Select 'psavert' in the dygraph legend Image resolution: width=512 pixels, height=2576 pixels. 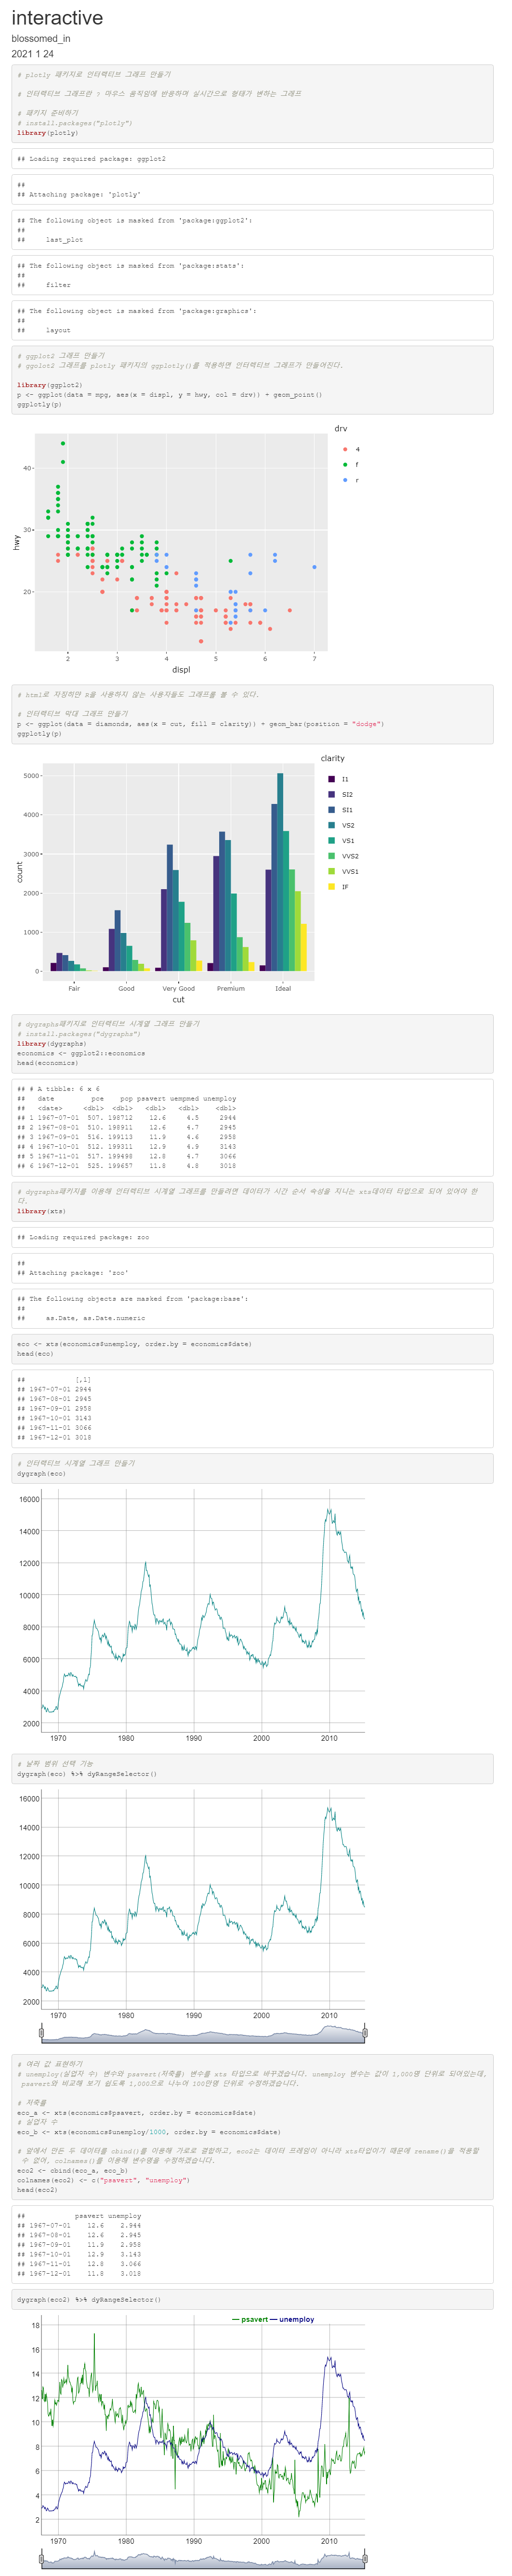(x=254, y=2319)
